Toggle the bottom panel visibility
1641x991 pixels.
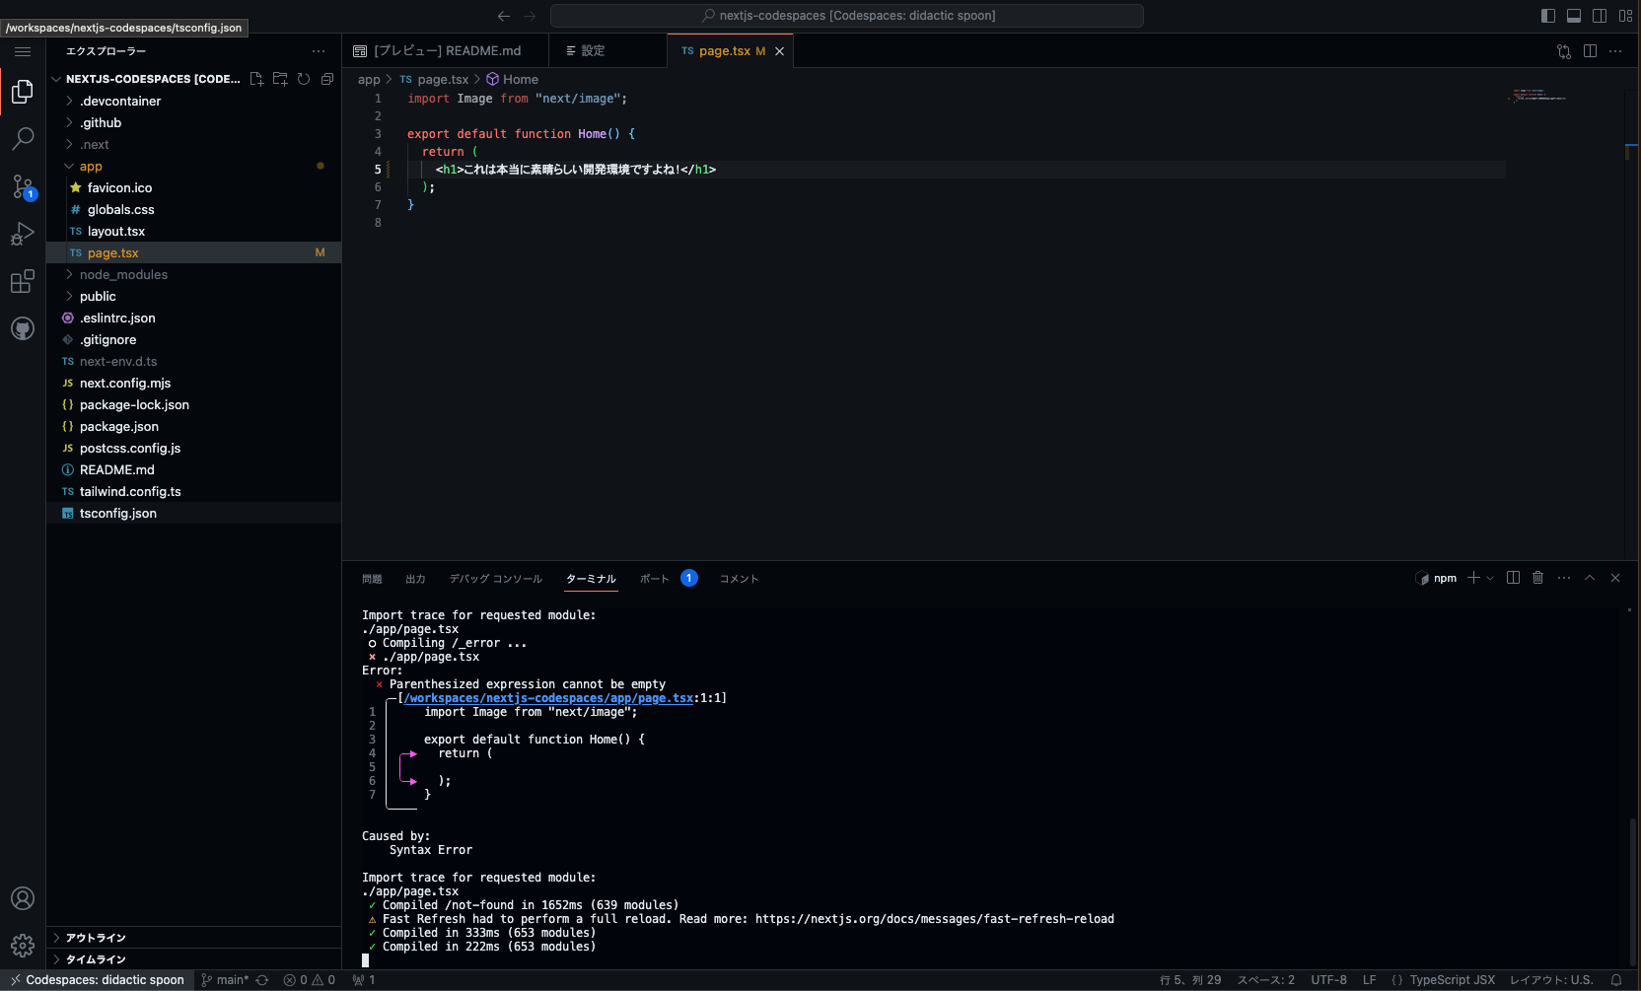(1574, 16)
